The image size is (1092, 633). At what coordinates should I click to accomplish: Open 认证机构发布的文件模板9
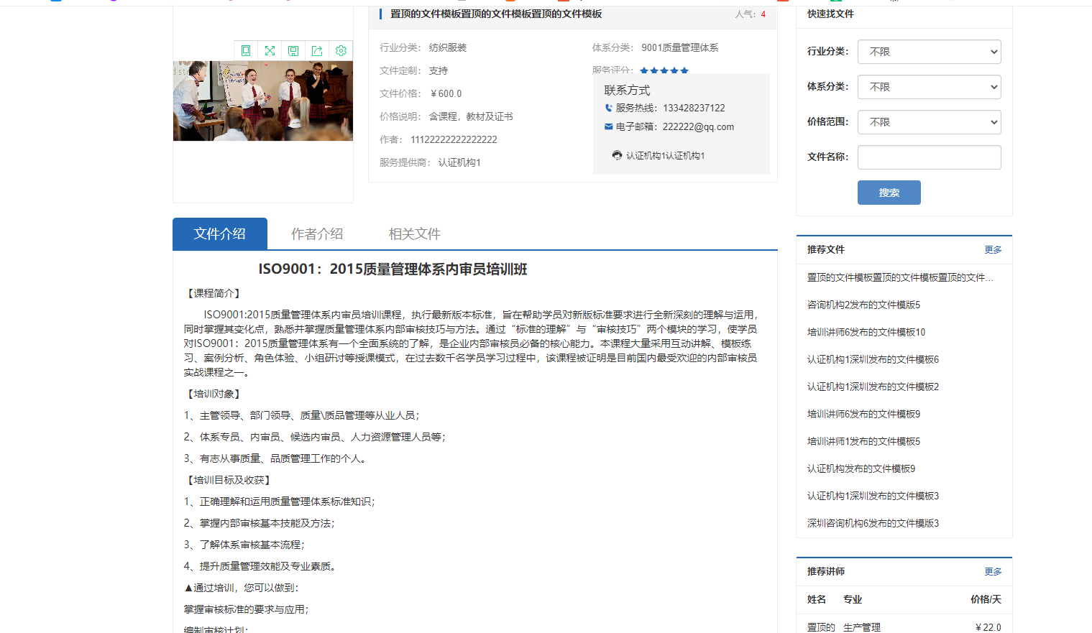point(861,468)
